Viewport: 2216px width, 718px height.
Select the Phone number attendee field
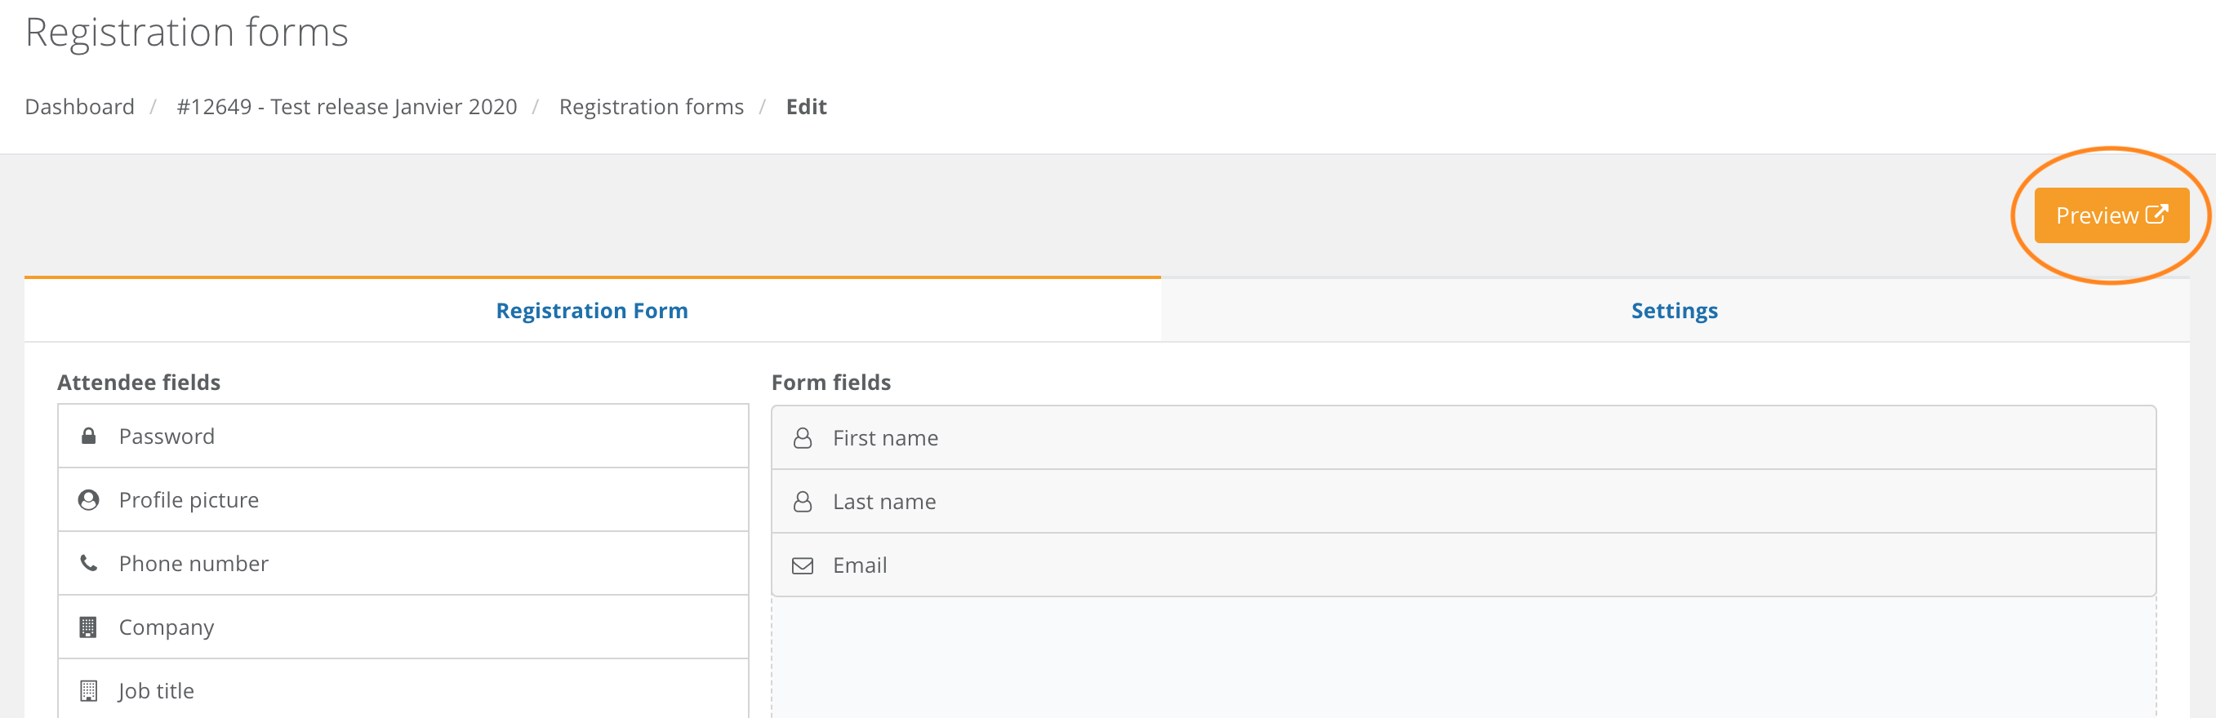pos(403,563)
